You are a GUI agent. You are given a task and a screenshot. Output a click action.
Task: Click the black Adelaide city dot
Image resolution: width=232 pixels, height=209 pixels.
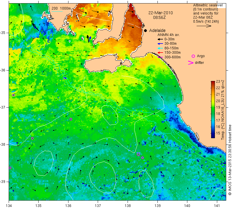coord(146,30)
